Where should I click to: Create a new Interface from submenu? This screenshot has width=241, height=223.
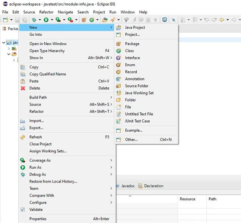(x=146, y=58)
